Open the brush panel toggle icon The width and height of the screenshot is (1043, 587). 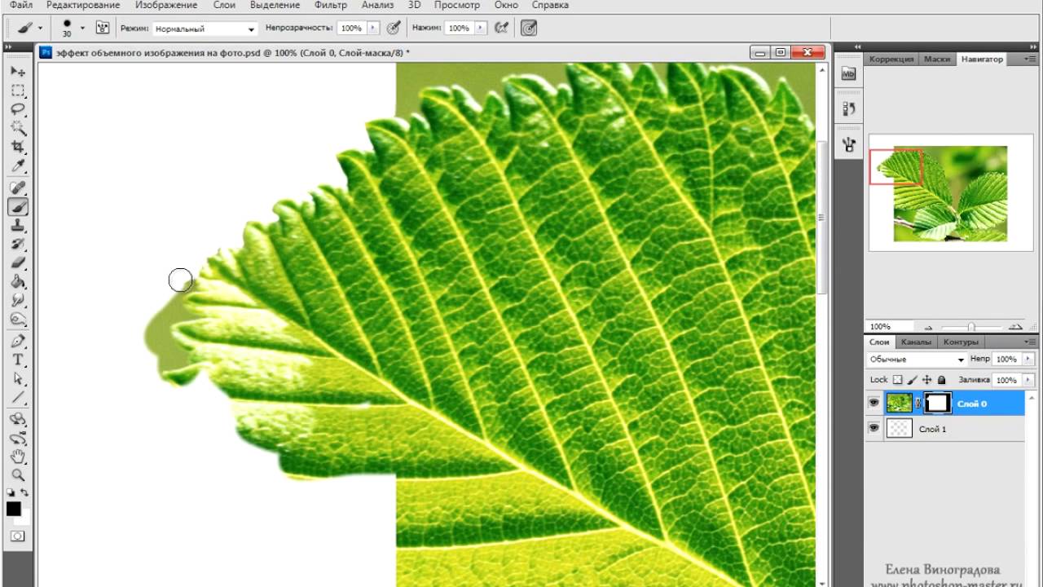(x=103, y=28)
